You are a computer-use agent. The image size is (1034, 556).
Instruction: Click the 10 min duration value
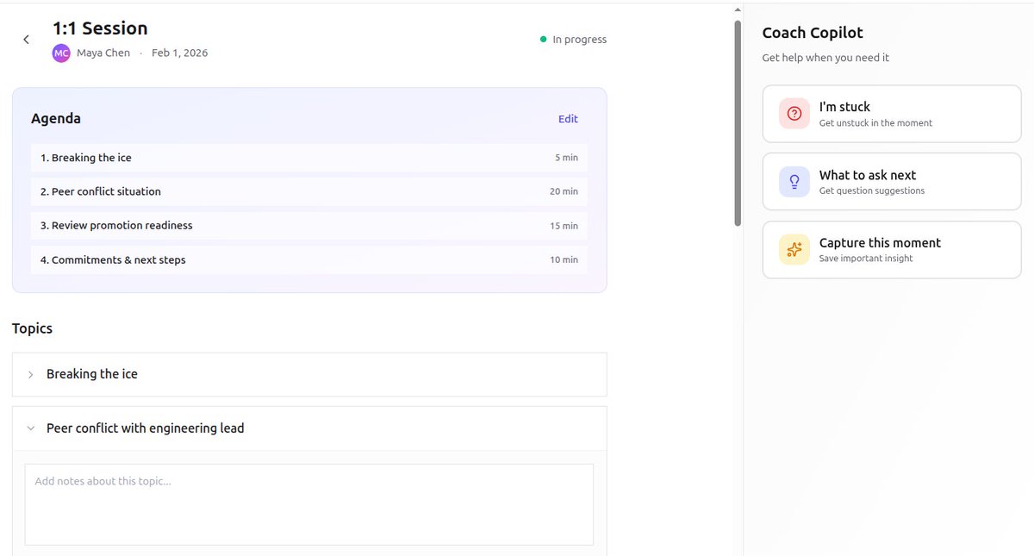point(564,259)
